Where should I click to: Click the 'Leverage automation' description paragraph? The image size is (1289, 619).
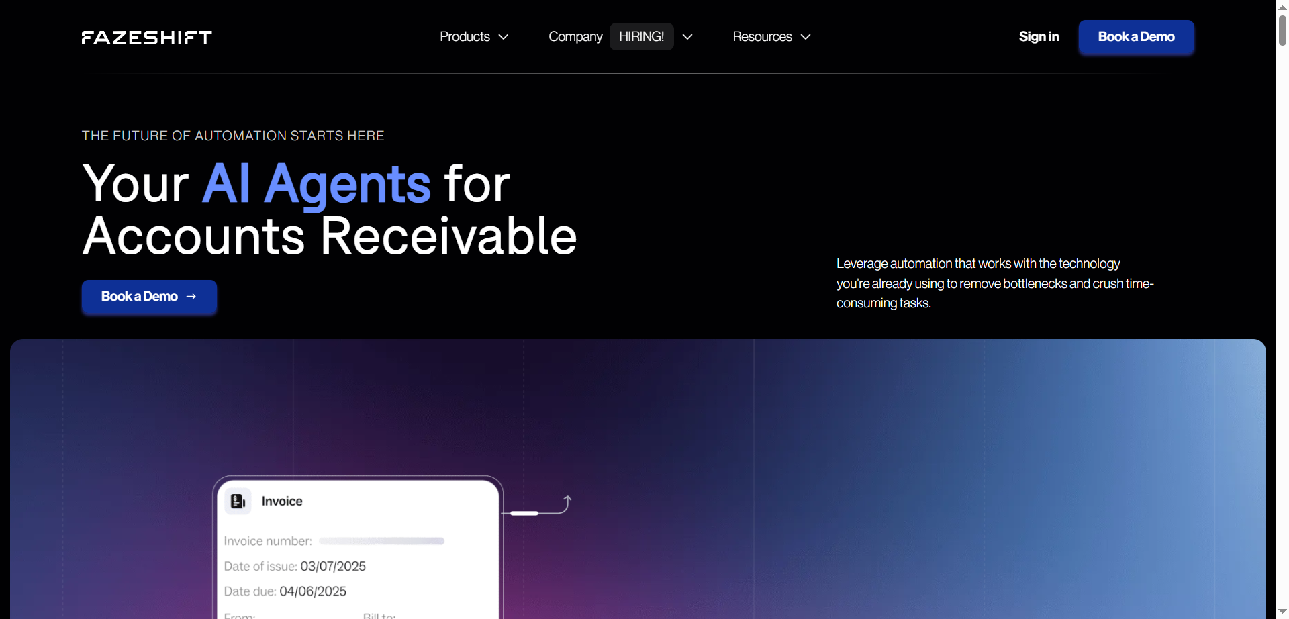coord(995,283)
